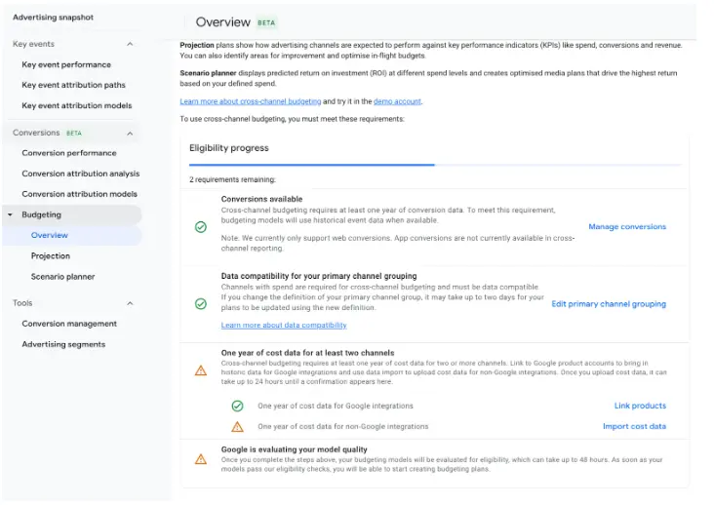
Task: Click green check icon beside Conversions available
Action: pos(201,227)
